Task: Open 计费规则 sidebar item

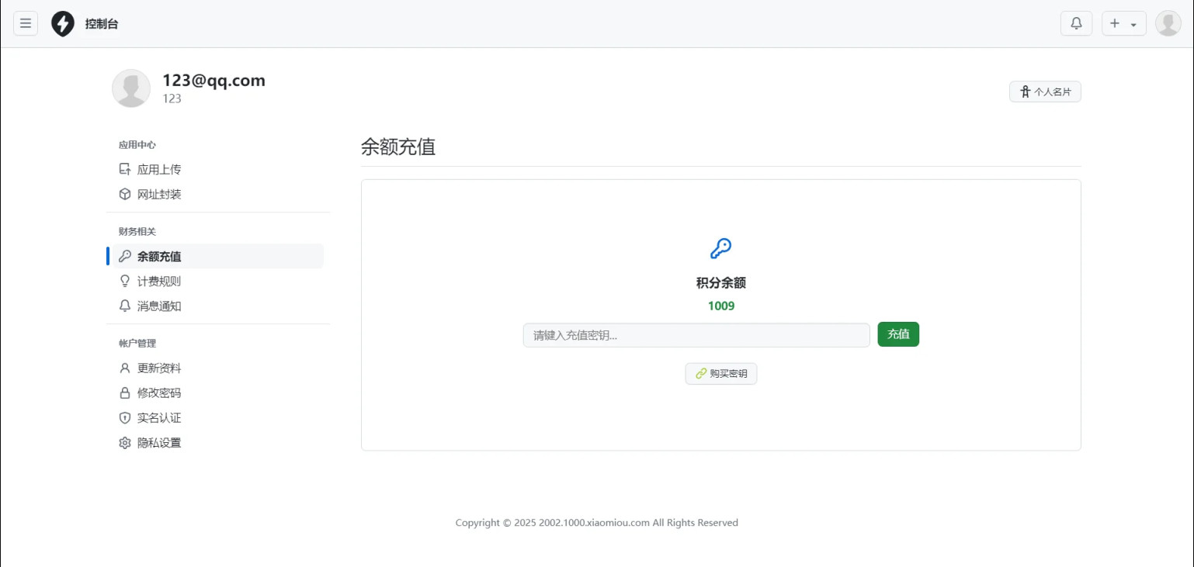Action: 158,281
